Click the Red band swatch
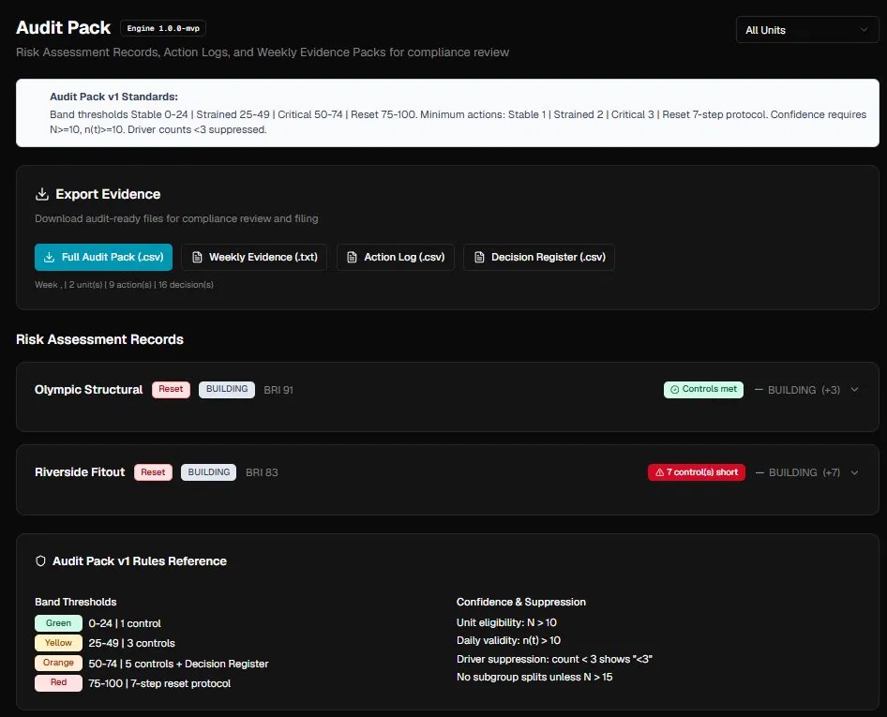The image size is (887, 717). point(58,682)
